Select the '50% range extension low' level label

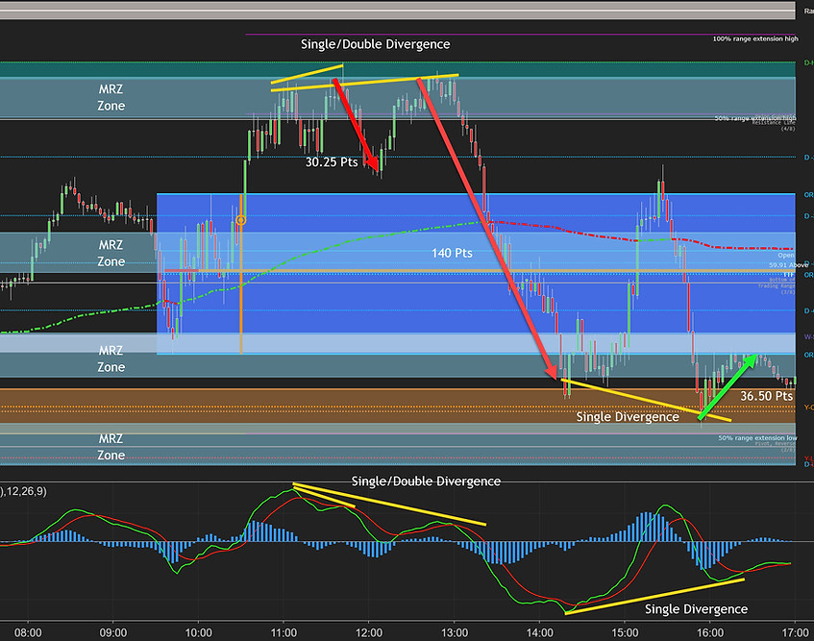(757, 438)
